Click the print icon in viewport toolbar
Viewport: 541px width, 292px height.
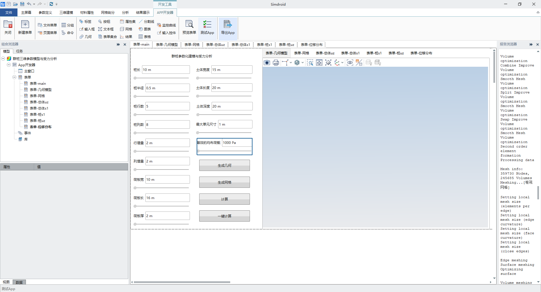coord(276,63)
